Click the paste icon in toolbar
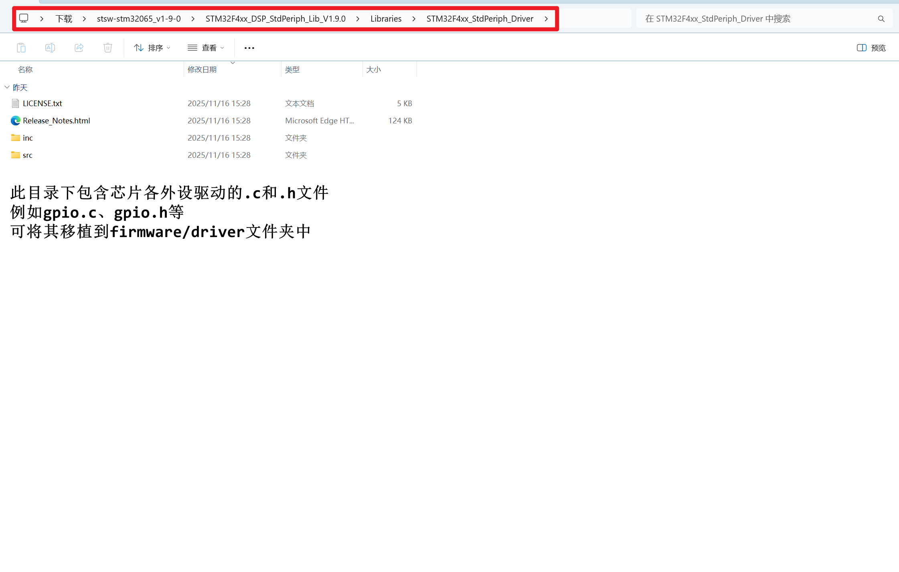 21,48
